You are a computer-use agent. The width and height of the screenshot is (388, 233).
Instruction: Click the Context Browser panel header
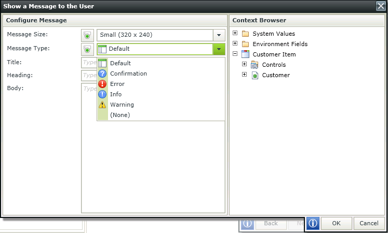click(307, 21)
